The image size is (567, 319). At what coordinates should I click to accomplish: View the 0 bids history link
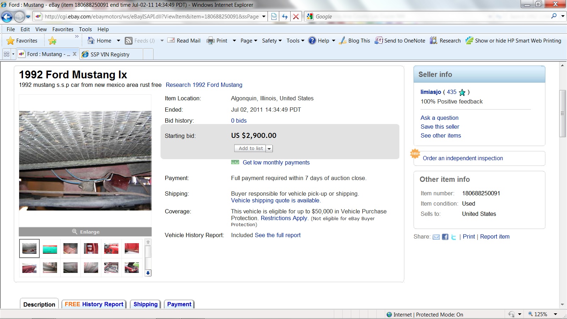(x=239, y=121)
